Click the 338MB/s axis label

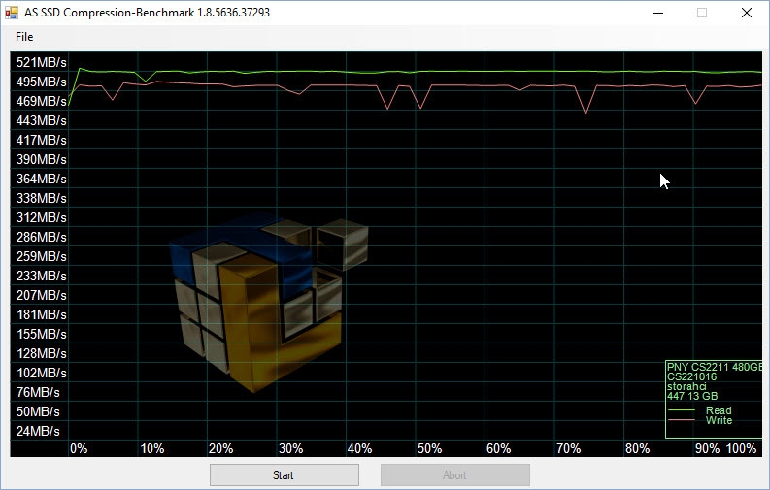41,198
